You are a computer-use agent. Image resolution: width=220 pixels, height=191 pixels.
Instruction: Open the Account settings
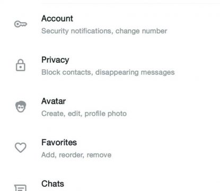coord(110,24)
